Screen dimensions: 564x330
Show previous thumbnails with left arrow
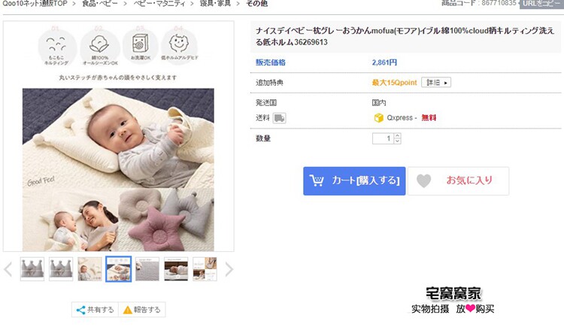[x=8, y=269]
